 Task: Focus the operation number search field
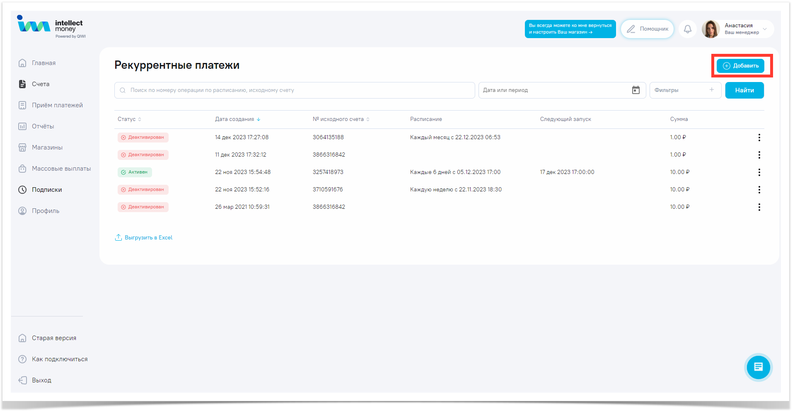tap(294, 90)
